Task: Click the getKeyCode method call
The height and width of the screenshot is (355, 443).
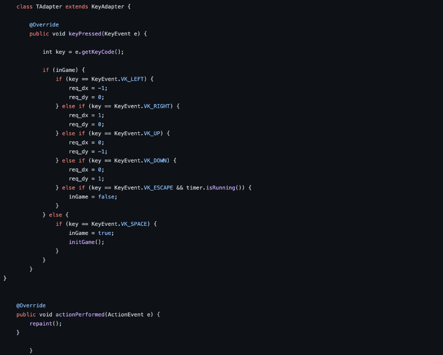Action: pos(98,52)
